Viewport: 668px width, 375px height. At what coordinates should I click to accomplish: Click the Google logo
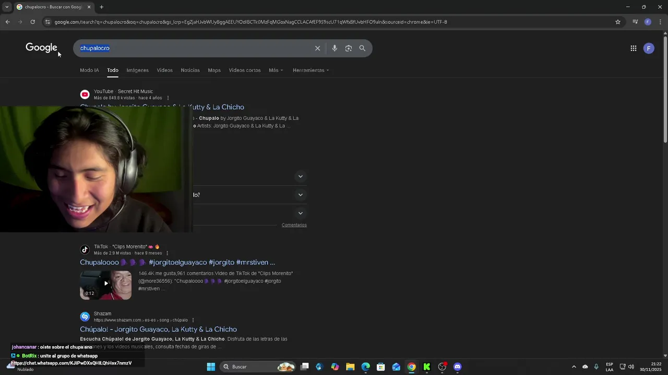[x=41, y=48]
